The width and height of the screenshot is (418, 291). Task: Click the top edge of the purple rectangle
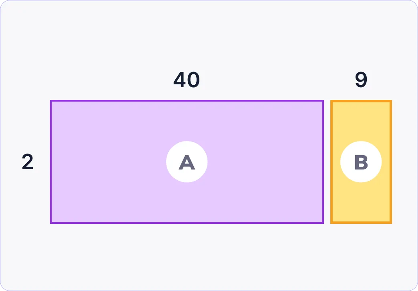187,101
